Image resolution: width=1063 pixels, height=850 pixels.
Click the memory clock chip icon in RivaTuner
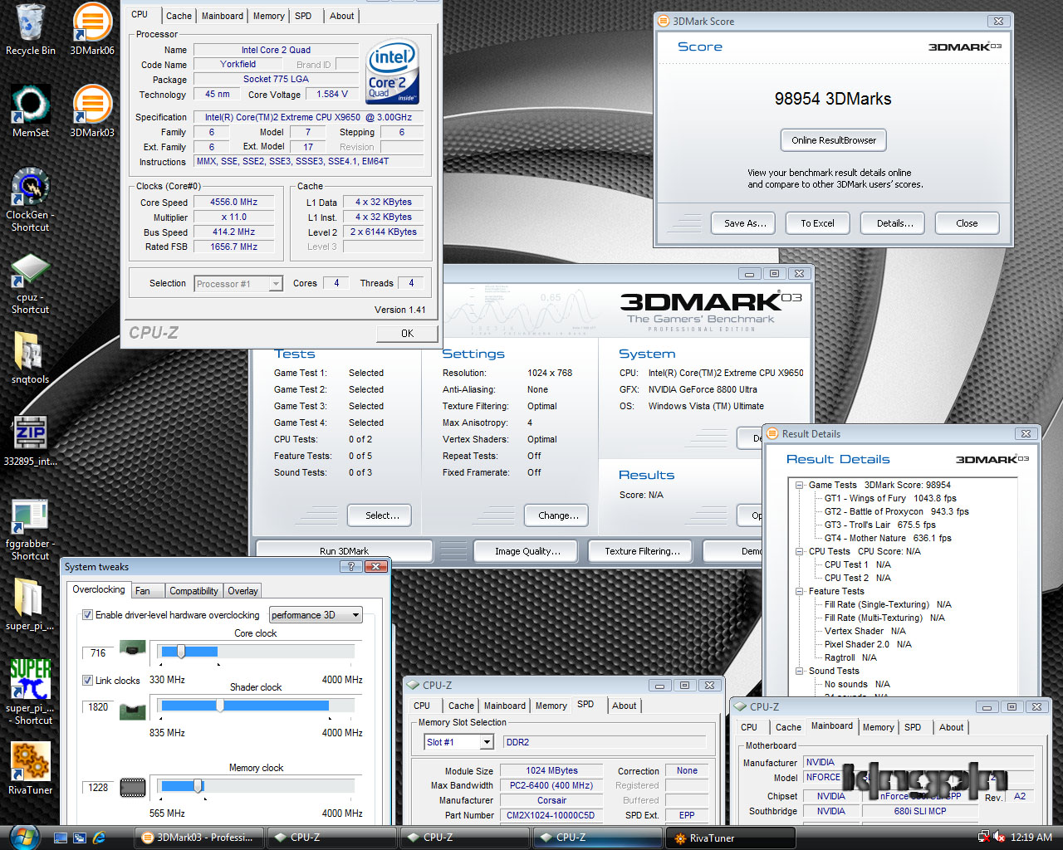click(x=133, y=787)
